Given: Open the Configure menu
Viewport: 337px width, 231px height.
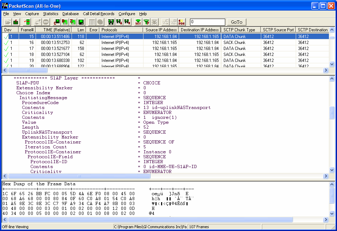Looking at the screenshot, I should click(x=127, y=14).
